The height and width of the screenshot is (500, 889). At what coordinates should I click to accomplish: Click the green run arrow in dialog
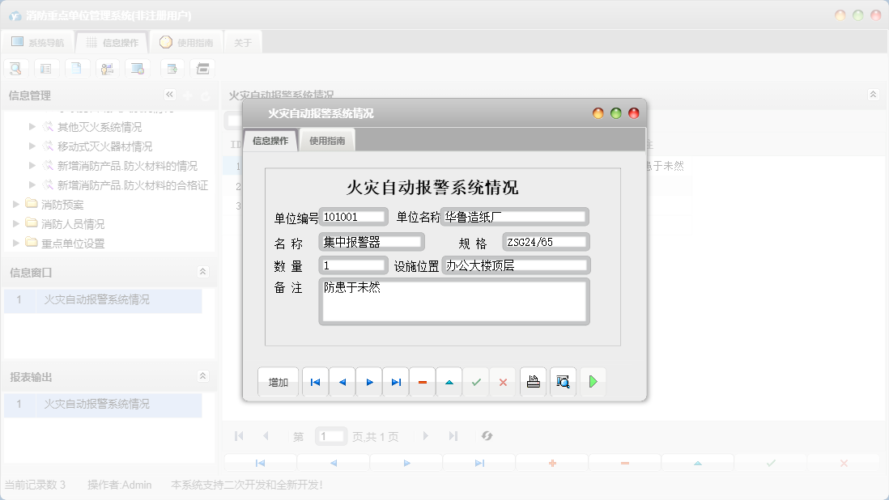pos(593,381)
